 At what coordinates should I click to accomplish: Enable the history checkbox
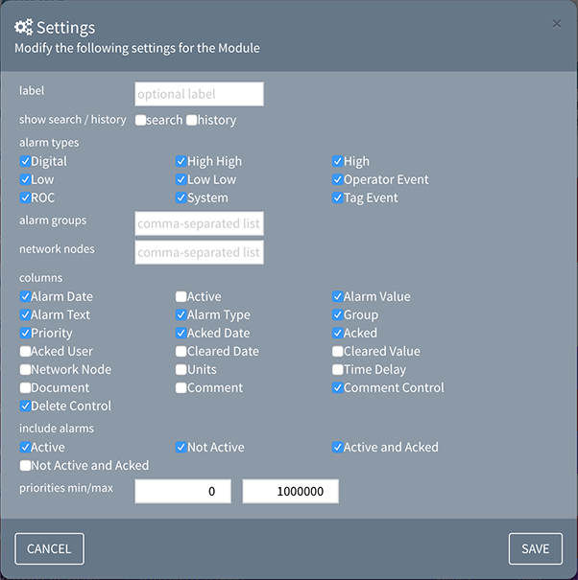point(192,121)
